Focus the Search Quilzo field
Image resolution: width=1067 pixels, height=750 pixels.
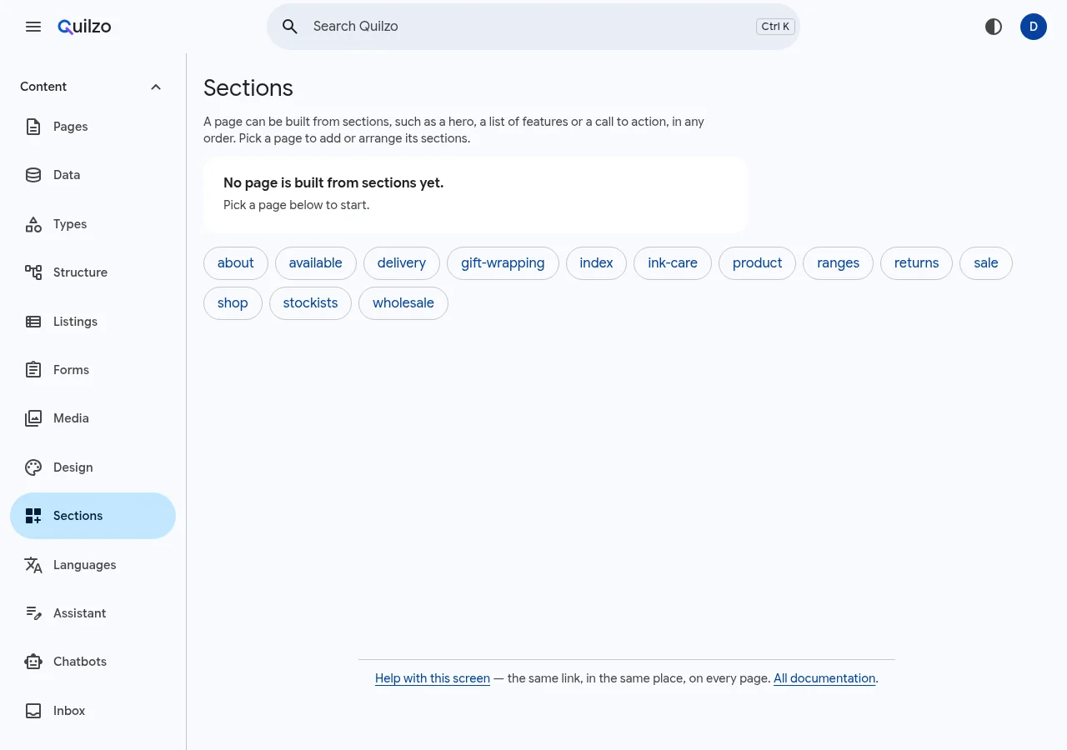pyautogui.click(x=533, y=27)
